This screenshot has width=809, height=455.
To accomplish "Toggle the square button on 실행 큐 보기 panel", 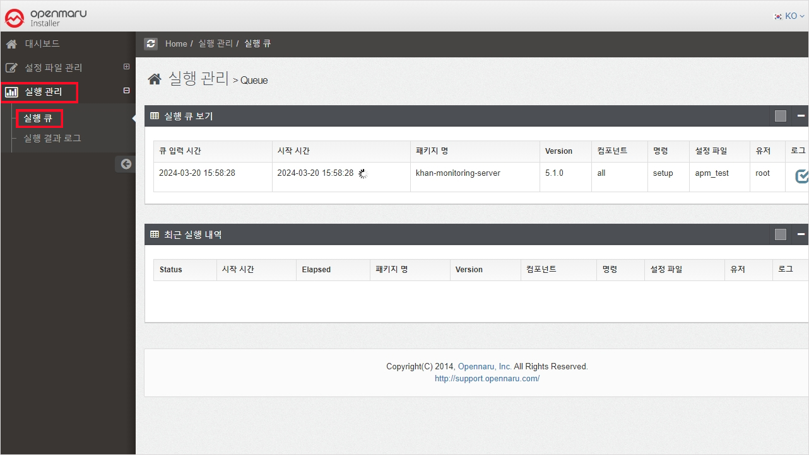I will click(x=781, y=116).
